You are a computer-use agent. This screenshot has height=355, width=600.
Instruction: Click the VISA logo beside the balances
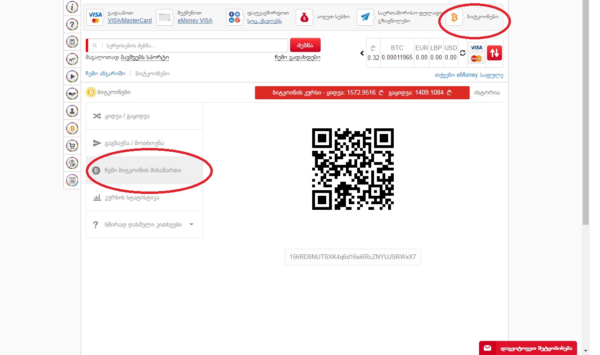point(476,47)
